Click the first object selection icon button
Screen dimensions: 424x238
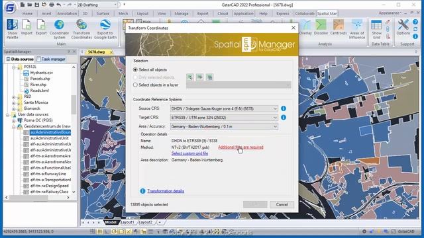pos(190,77)
